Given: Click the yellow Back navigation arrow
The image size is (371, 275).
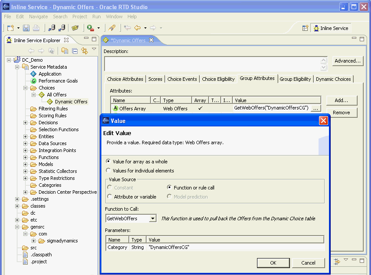Looking at the screenshot, I should pos(137,28).
